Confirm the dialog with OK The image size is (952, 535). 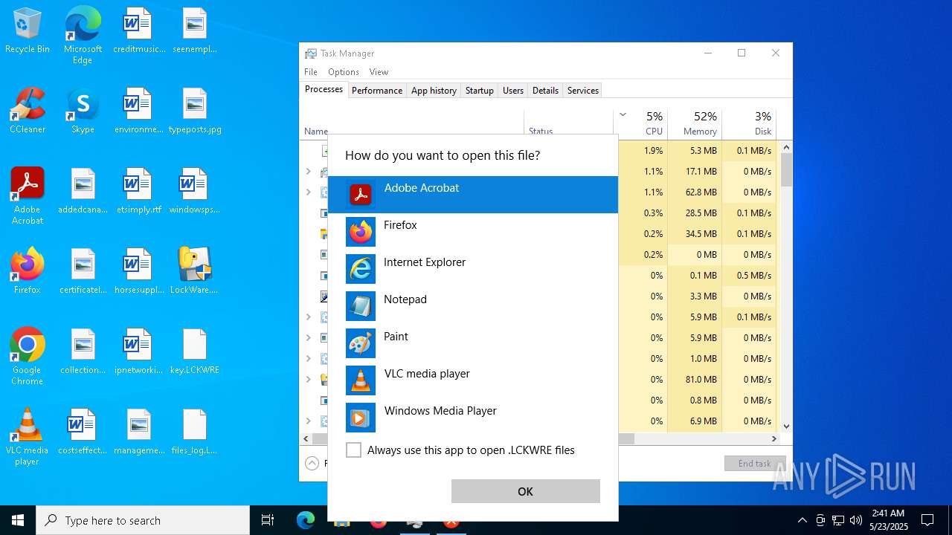(x=525, y=491)
